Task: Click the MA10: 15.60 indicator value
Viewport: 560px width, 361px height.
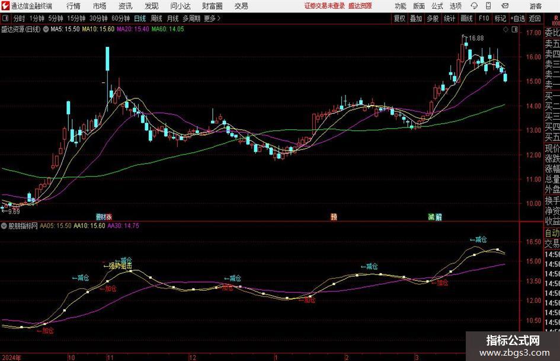Action: coord(98,29)
